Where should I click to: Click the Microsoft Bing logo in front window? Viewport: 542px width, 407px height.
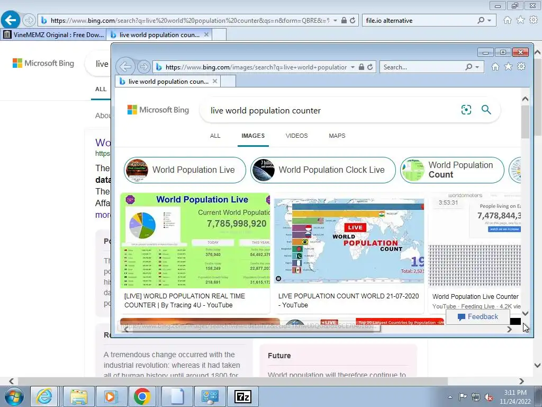pyautogui.click(x=158, y=110)
